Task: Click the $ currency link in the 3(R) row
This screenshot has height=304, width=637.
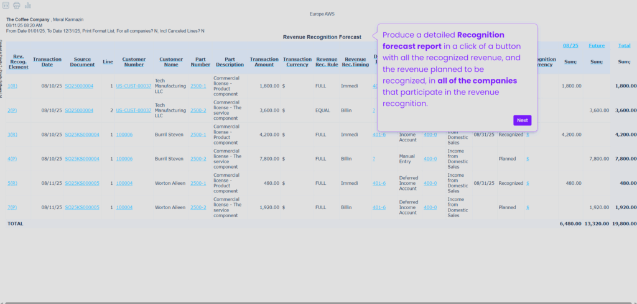Action: tap(528, 135)
